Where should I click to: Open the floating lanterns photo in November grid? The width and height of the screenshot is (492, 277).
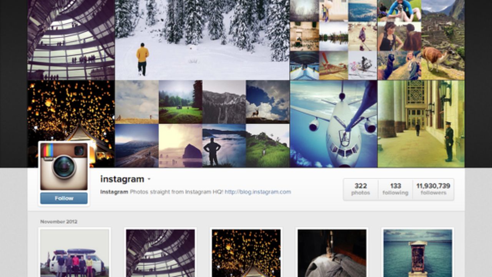[x=246, y=253]
